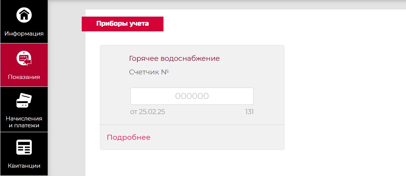The width and height of the screenshot is (406, 176).
Task: Click the Приборы учета red tab header
Action: pos(123,24)
